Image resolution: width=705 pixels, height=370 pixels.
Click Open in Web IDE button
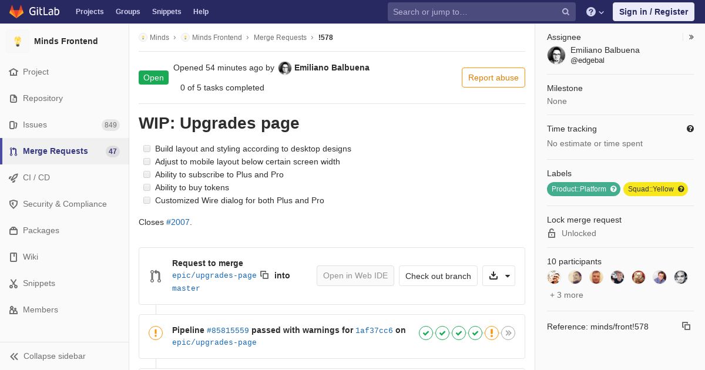pos(355,275)
